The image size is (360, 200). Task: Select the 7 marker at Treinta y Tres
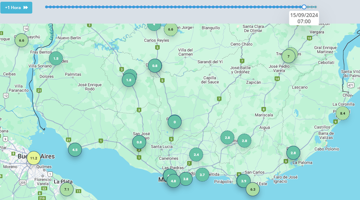point(288,56)
